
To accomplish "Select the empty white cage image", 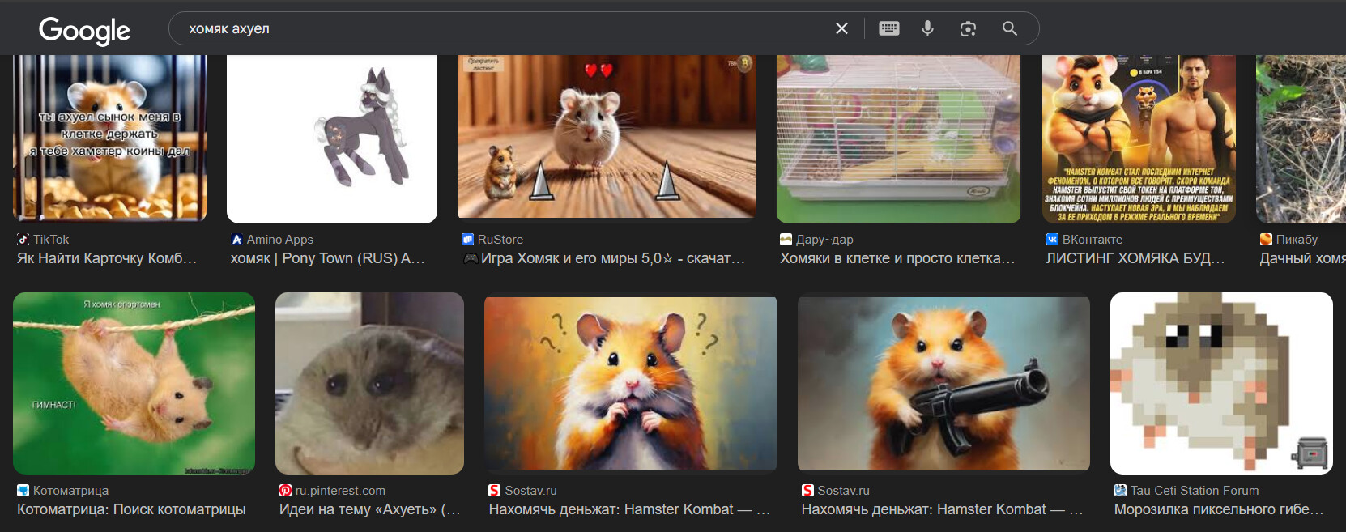I will [898, 138].
